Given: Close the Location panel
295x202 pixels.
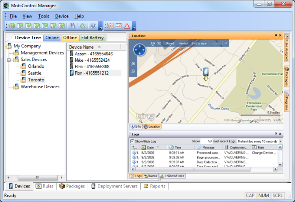Looking at the screenshot, I should pyautogui.click(x=280, y=35).
